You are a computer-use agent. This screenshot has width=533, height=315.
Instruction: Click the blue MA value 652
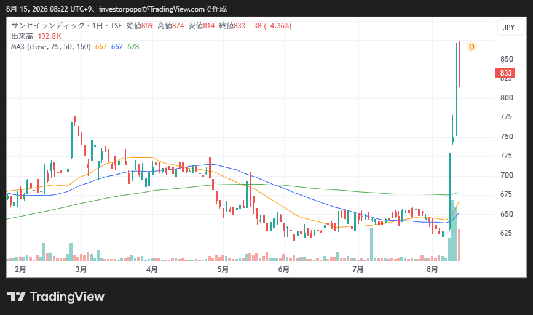117,47
